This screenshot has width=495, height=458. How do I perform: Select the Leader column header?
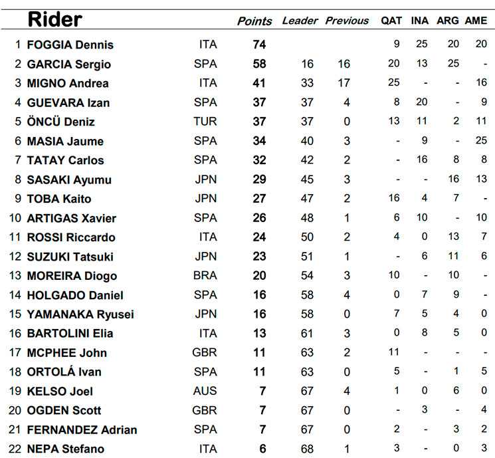pyautogui.click(x=300, y=21)
